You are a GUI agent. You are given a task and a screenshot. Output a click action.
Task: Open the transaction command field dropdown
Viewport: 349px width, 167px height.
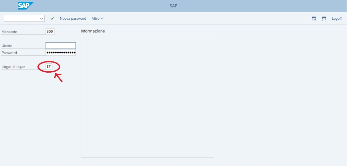pyautogui.click(x=41, y=19)
